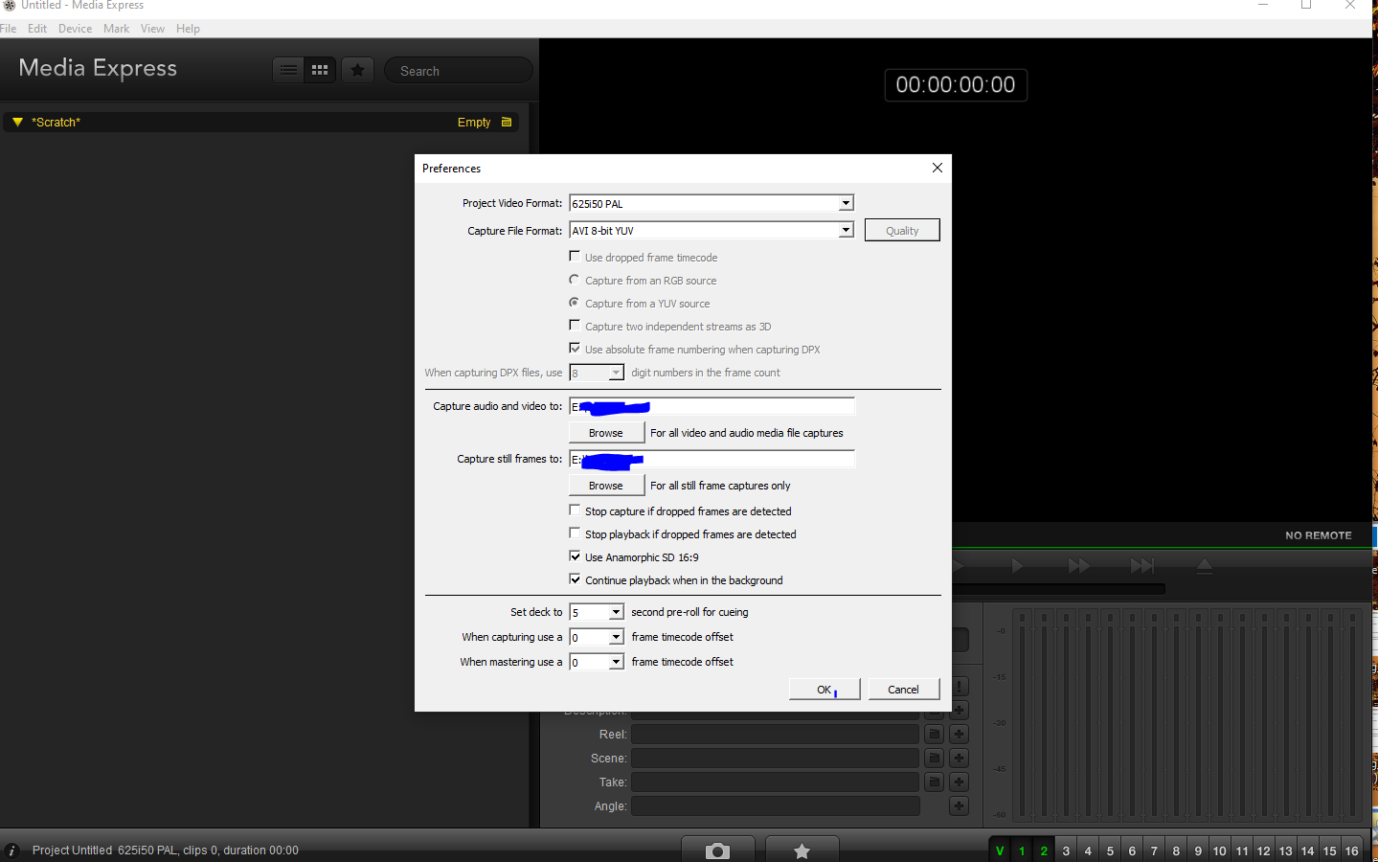Click the Quality button

[x=902, y=230]
